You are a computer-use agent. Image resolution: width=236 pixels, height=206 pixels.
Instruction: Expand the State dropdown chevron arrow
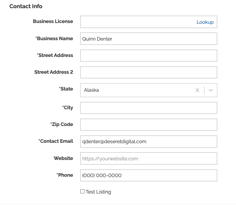(211, 90)
